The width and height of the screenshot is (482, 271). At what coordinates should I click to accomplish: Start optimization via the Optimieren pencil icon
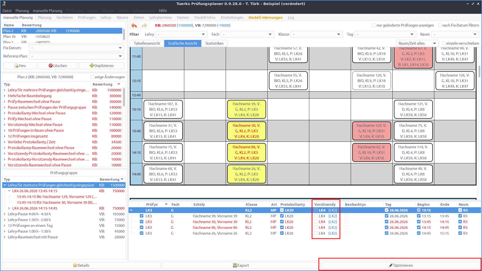(x=391, y=265)
